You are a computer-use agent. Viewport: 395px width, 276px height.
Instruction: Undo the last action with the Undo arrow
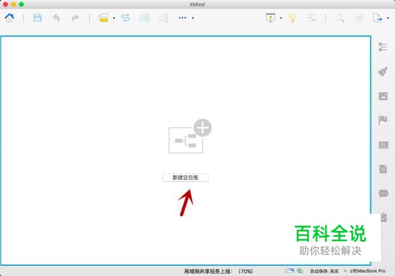click(56, 18)
